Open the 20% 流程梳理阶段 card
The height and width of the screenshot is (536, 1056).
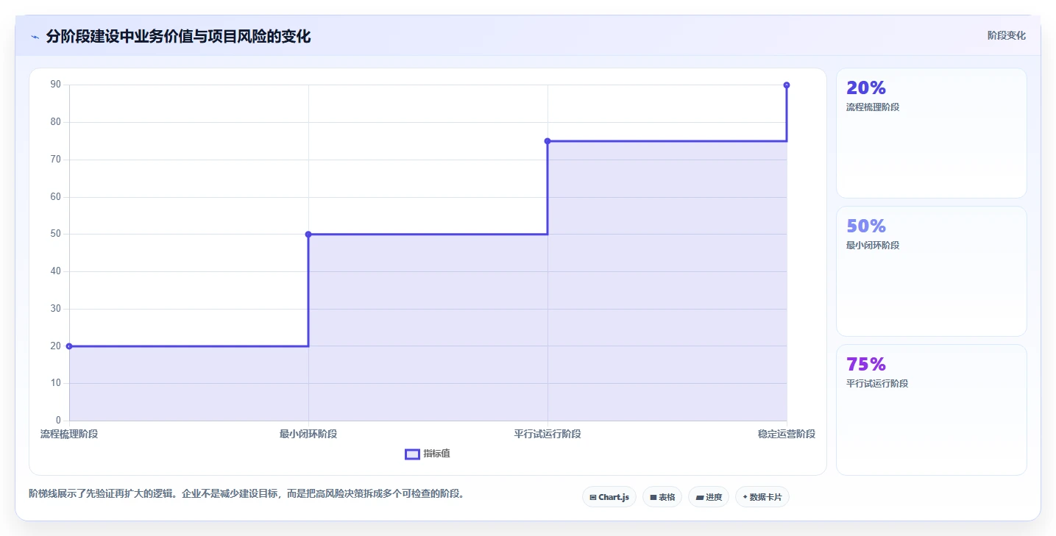coord(931,133)
